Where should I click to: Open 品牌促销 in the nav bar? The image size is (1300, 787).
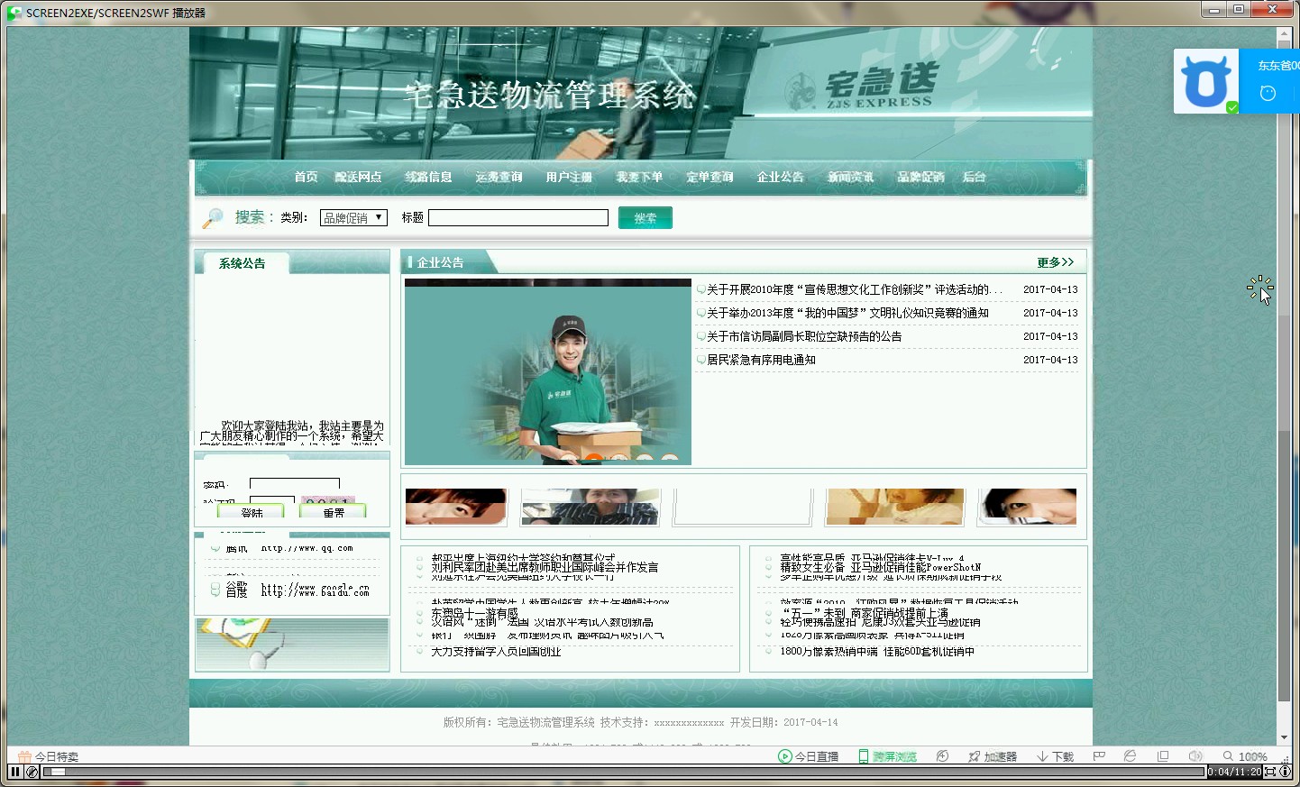tap(920, 177)
